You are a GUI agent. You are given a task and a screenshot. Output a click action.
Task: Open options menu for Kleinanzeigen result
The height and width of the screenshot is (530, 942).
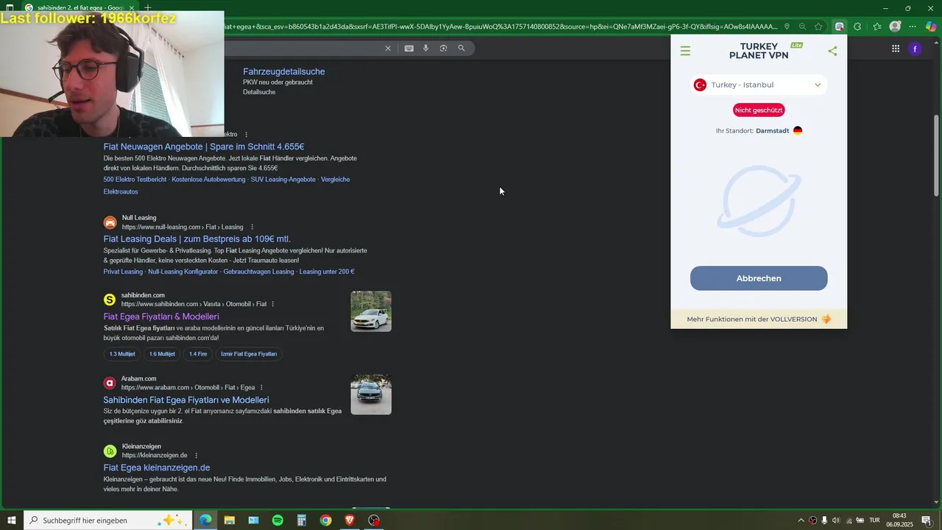(196, 455)
